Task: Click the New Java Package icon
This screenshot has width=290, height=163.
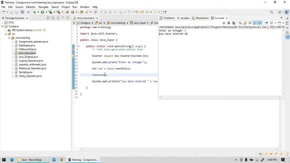Action: click(68, 12)
